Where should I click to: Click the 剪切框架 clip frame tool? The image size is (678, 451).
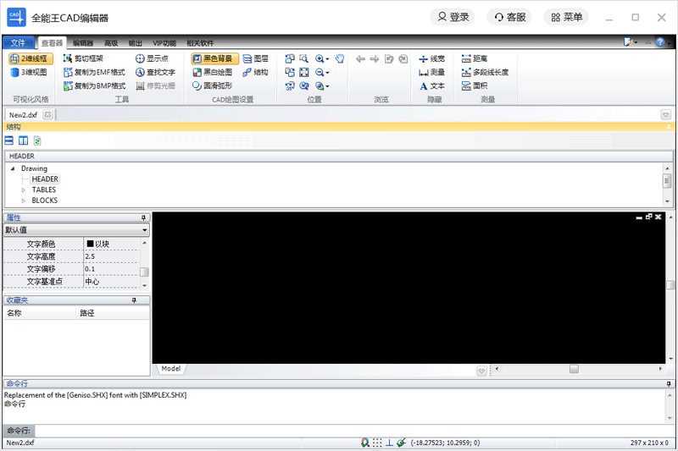click(x=82, y=58)
